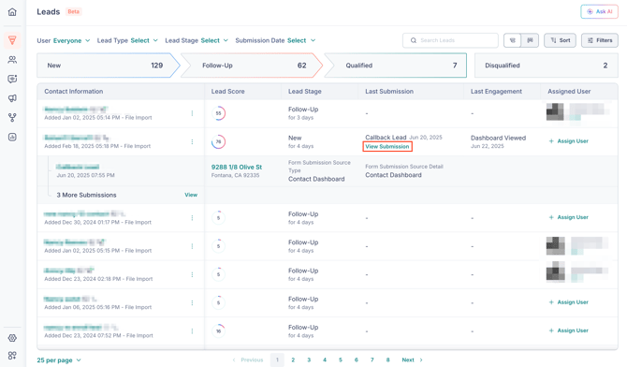Select the Qualified stage tab

pyautogui.click(x=396, y=66)
